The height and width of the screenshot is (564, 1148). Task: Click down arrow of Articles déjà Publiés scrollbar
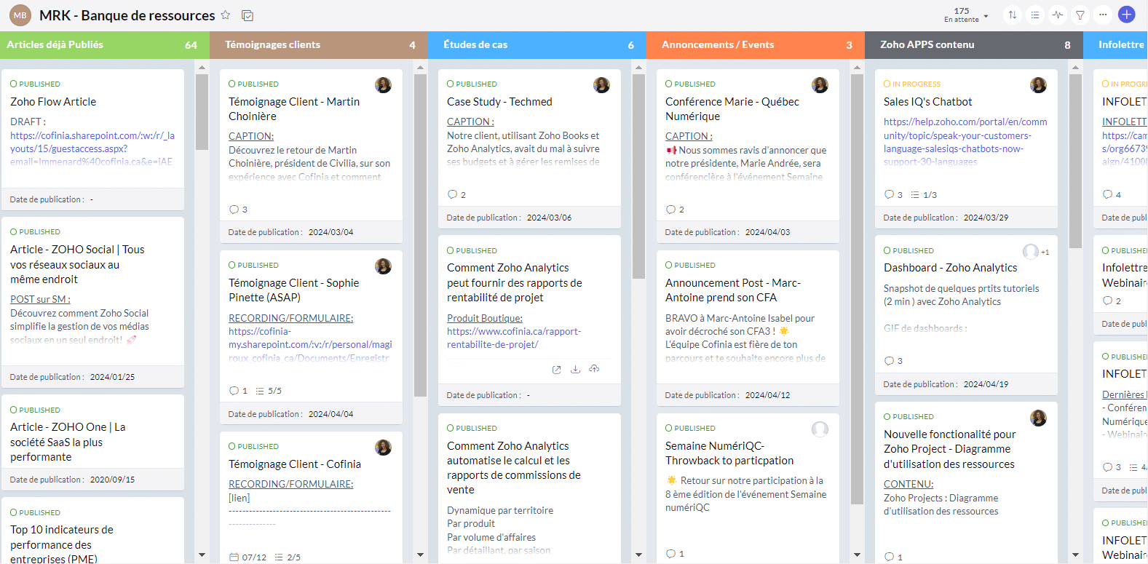(x=202, y=555)
